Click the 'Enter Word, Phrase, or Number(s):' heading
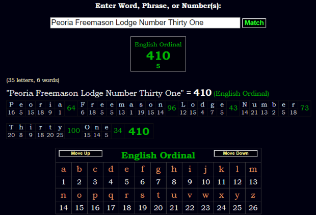The width and height of the screenshot is (316, 215). [x=158, y=6]
